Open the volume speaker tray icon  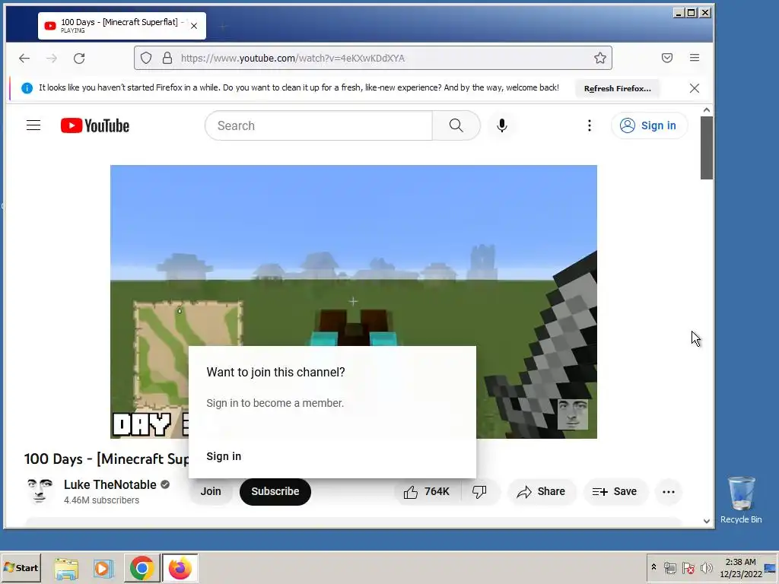(706, 567)
